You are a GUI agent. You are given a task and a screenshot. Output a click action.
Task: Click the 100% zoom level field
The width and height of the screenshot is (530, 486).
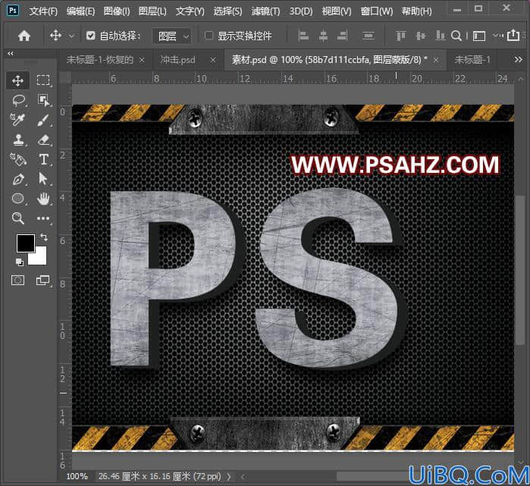(77, 477)
